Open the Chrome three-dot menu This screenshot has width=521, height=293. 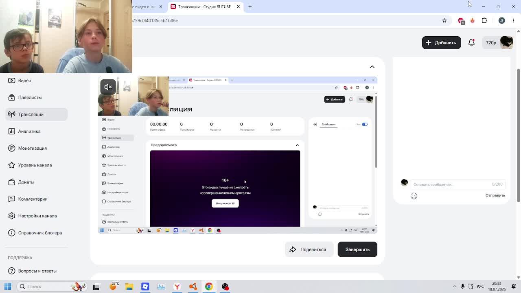[513, 20]
